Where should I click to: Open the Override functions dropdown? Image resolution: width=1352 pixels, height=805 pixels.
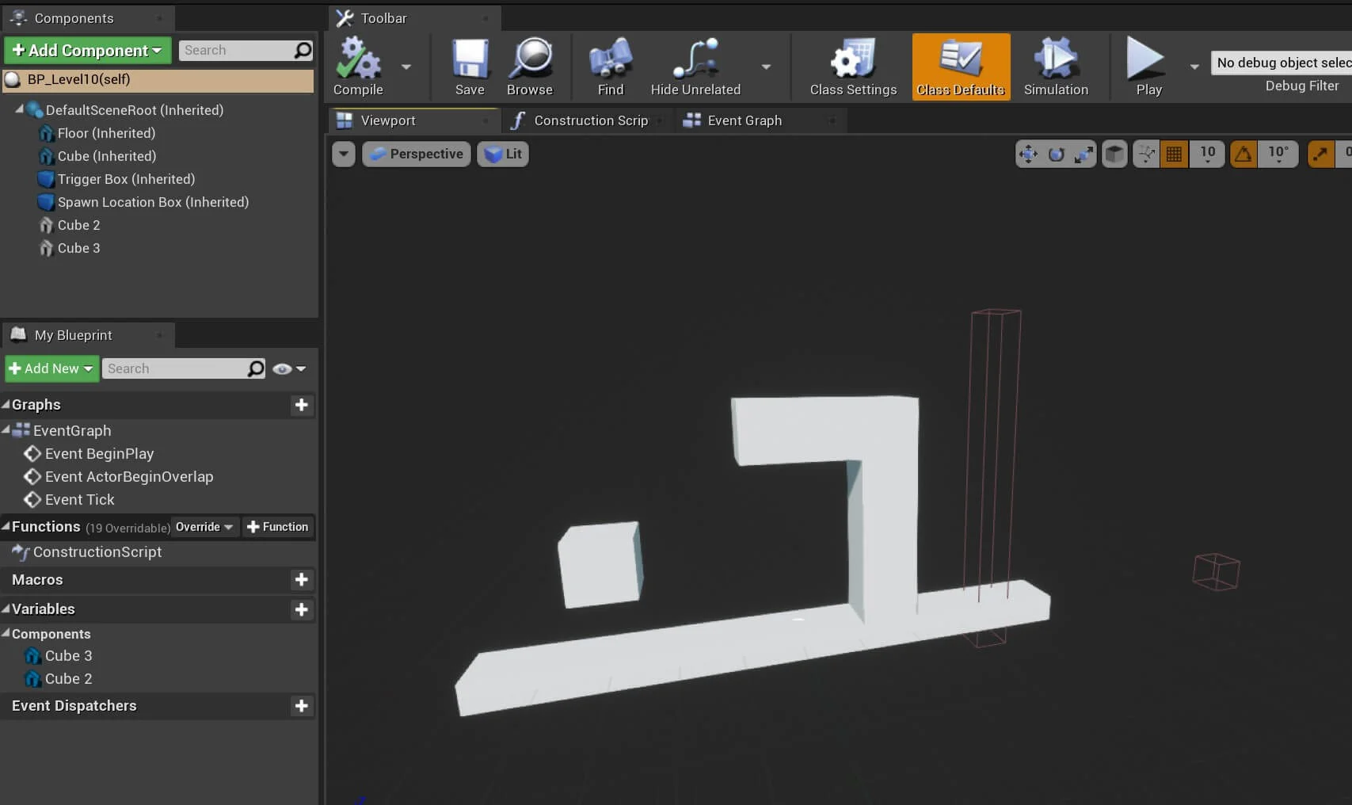tap(204, 527)
